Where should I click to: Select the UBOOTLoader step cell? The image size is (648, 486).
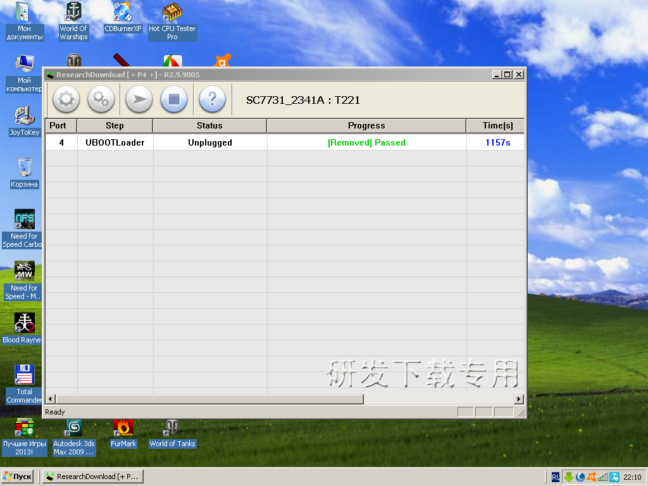(x=115, y=142)
